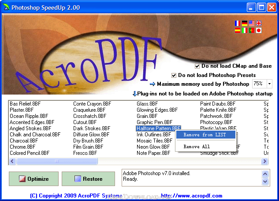
Task: Select Crosshatch.8BF entry
Action: click(89, 116)
